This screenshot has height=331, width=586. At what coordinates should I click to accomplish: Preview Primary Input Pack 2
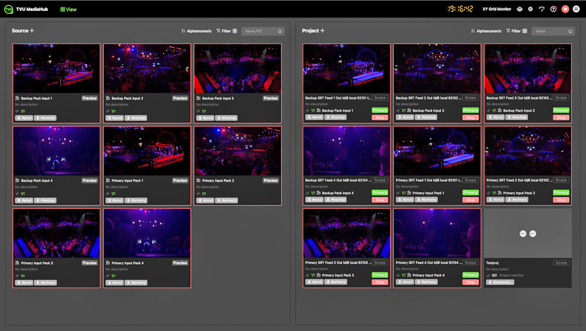coord(271,181)
